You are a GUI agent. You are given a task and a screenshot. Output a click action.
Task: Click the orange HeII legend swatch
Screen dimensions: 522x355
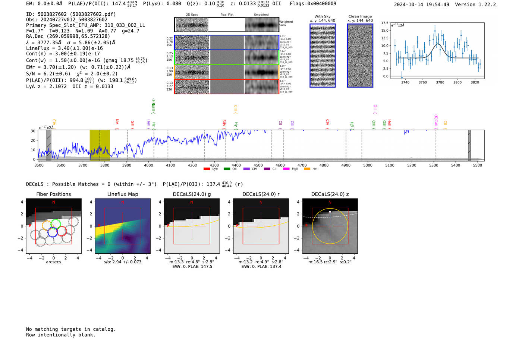[307, 169]
